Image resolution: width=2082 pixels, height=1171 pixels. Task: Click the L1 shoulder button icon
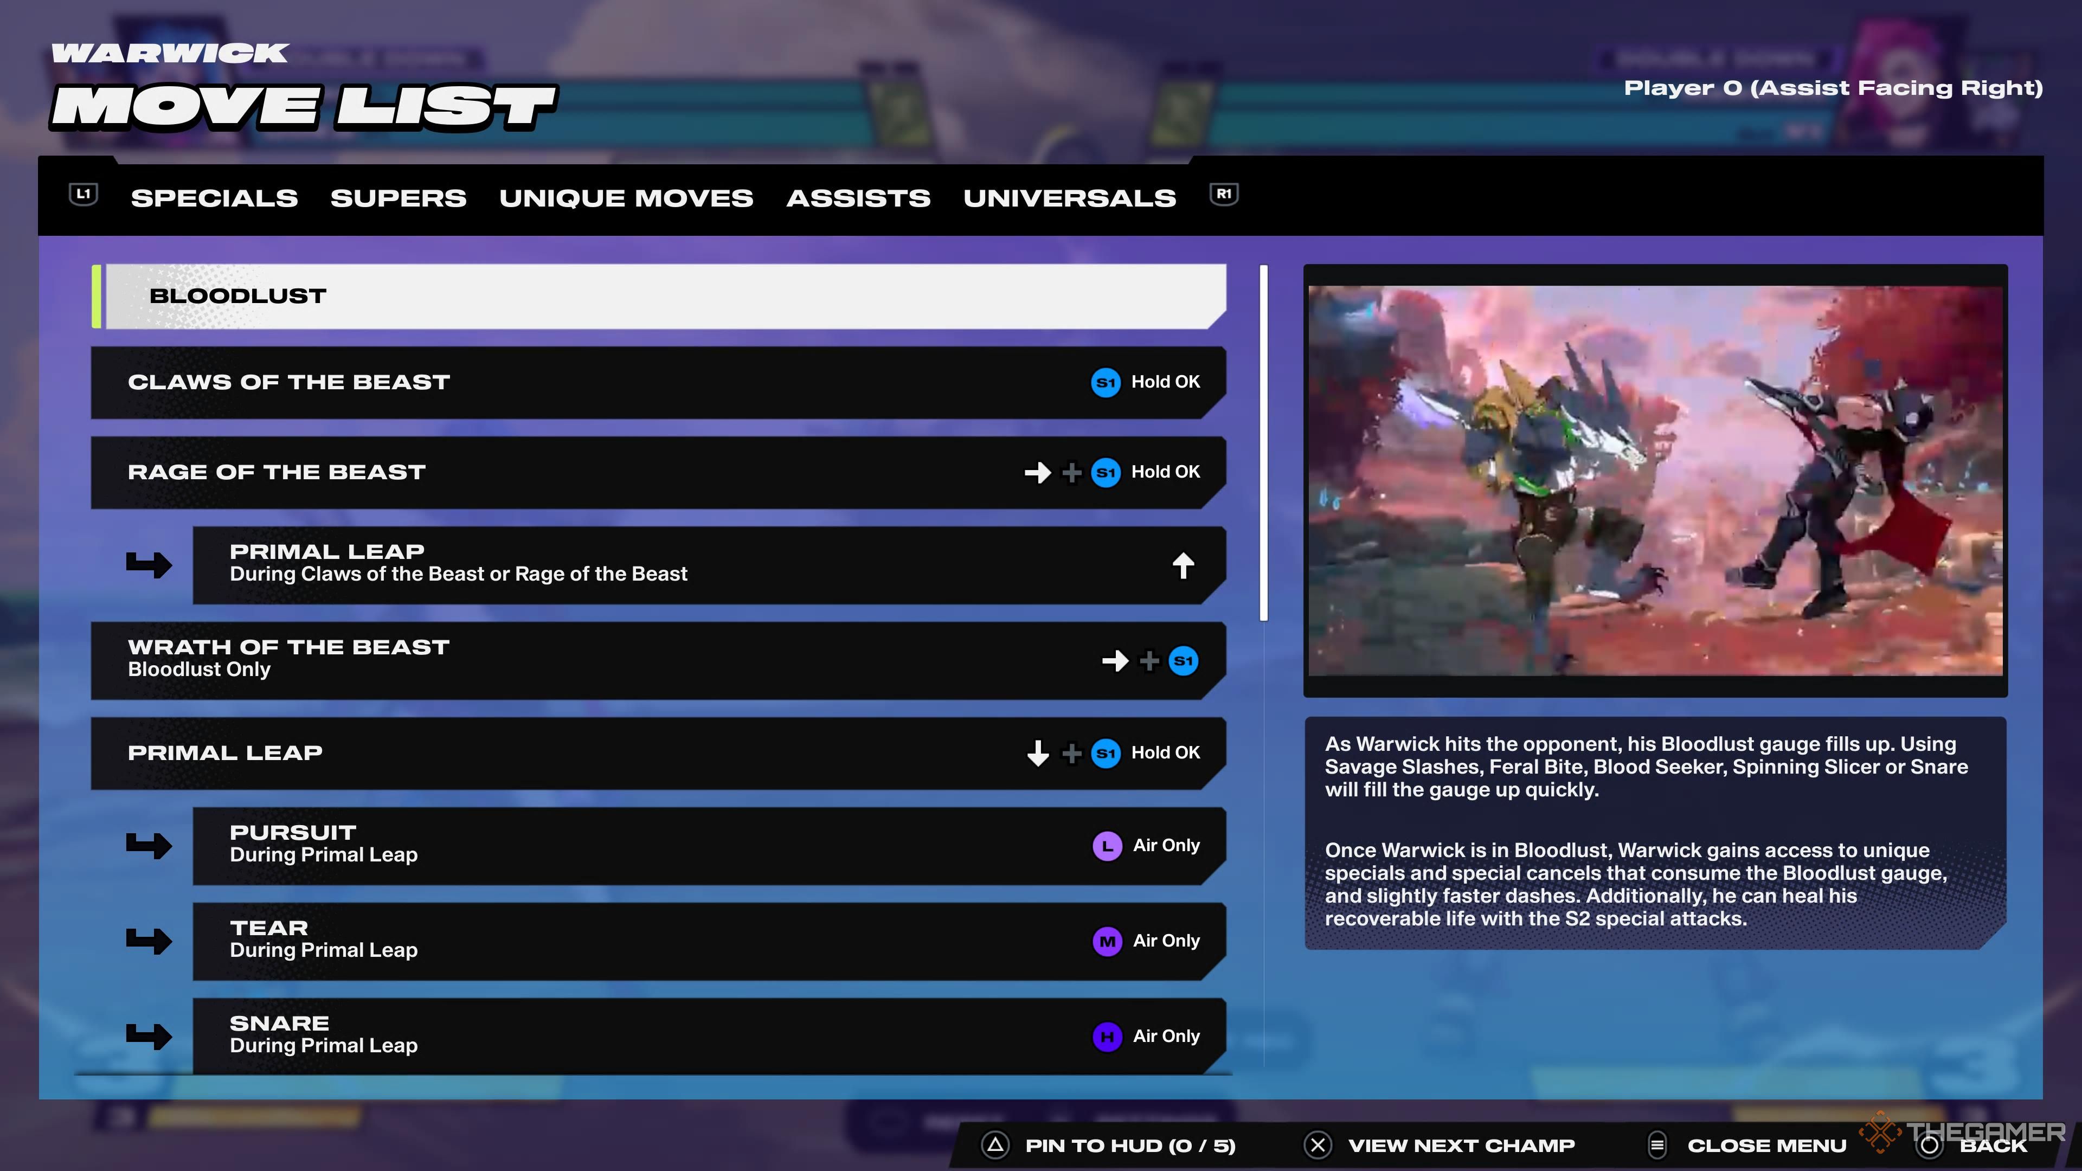83,195
